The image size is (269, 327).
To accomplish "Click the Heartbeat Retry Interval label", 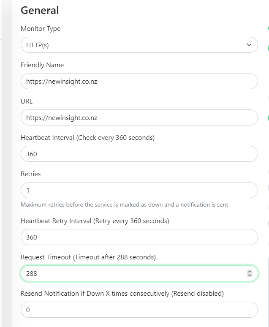I will 95,221.
